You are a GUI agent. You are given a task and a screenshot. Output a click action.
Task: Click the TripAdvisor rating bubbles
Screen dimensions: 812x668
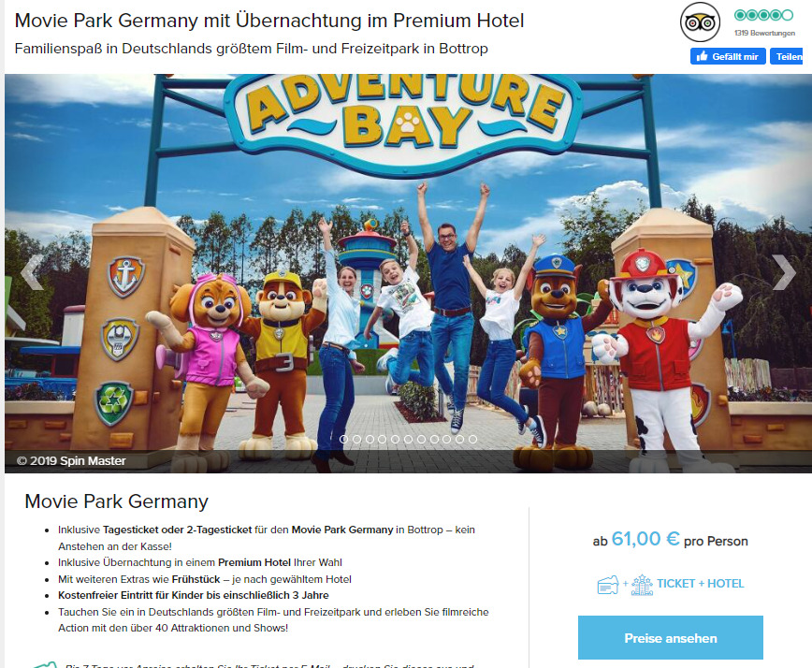pos(764,15)
